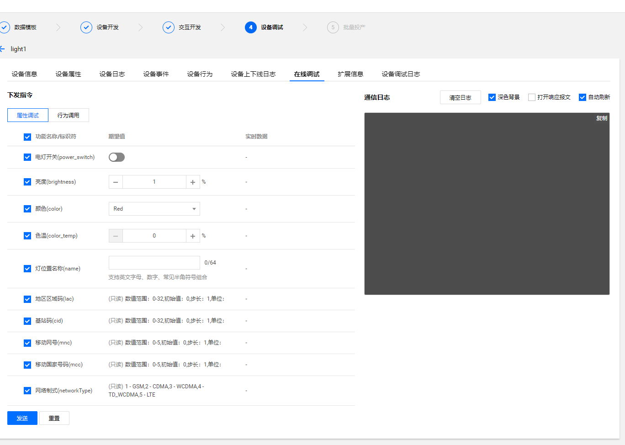Click the step 4 设备调试 circle icon
The image size is (625, 445).
coord(251,27)
